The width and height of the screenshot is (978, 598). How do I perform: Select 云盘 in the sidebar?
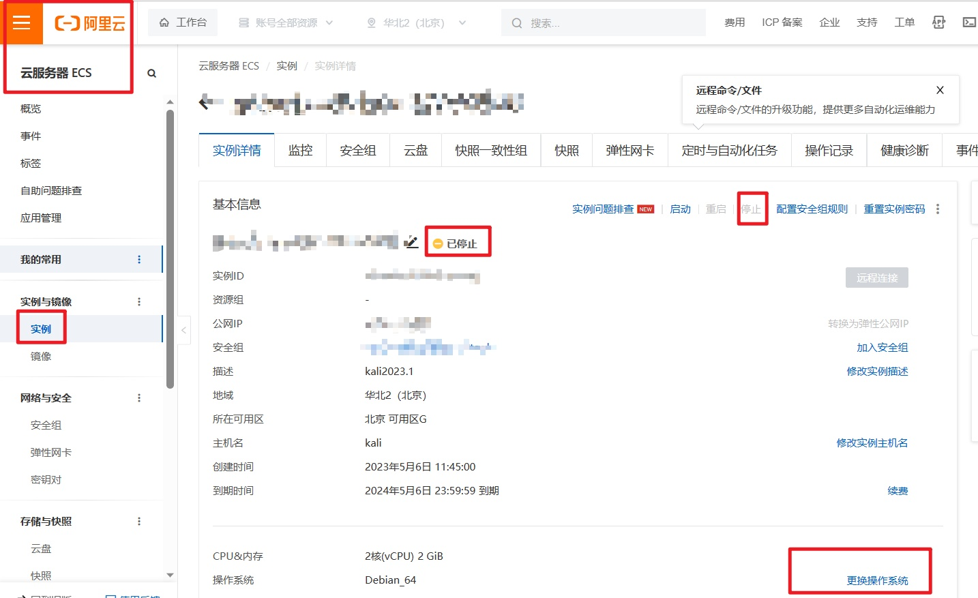[41, 549]
